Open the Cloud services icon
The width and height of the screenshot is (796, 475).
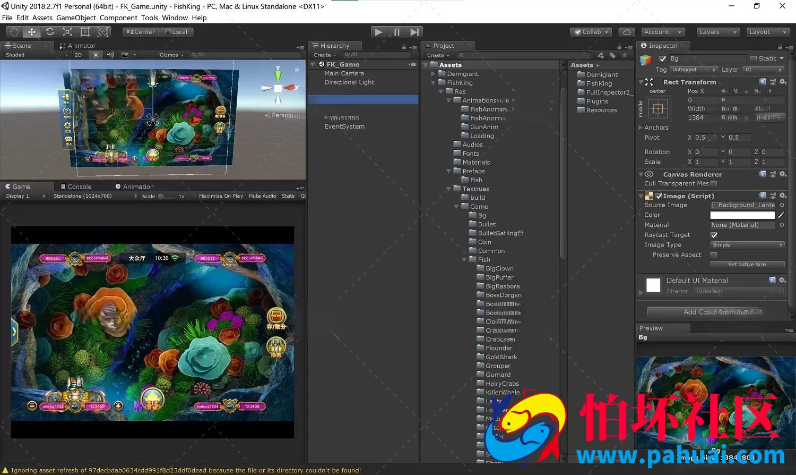(x=627, y=32)
